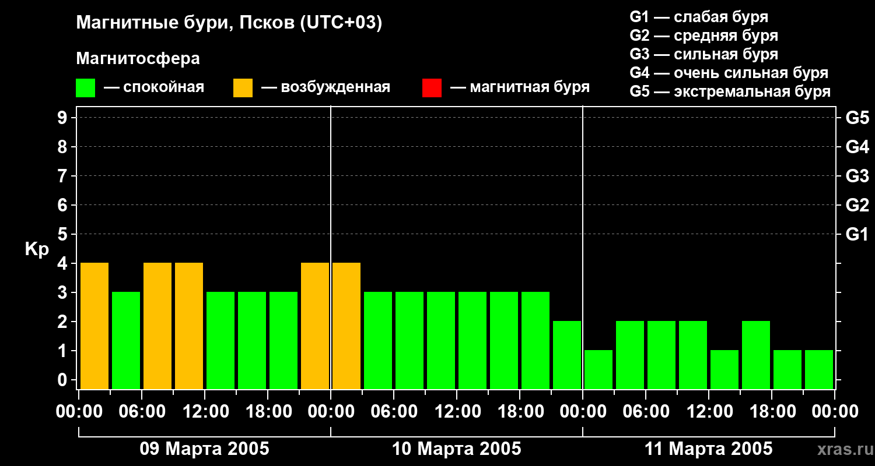Click the green "спокойная" legend swatch
The image size is (875, 466).
(85, 88)
